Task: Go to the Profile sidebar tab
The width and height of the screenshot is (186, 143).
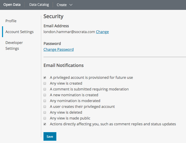Action: tap(11, 21)
